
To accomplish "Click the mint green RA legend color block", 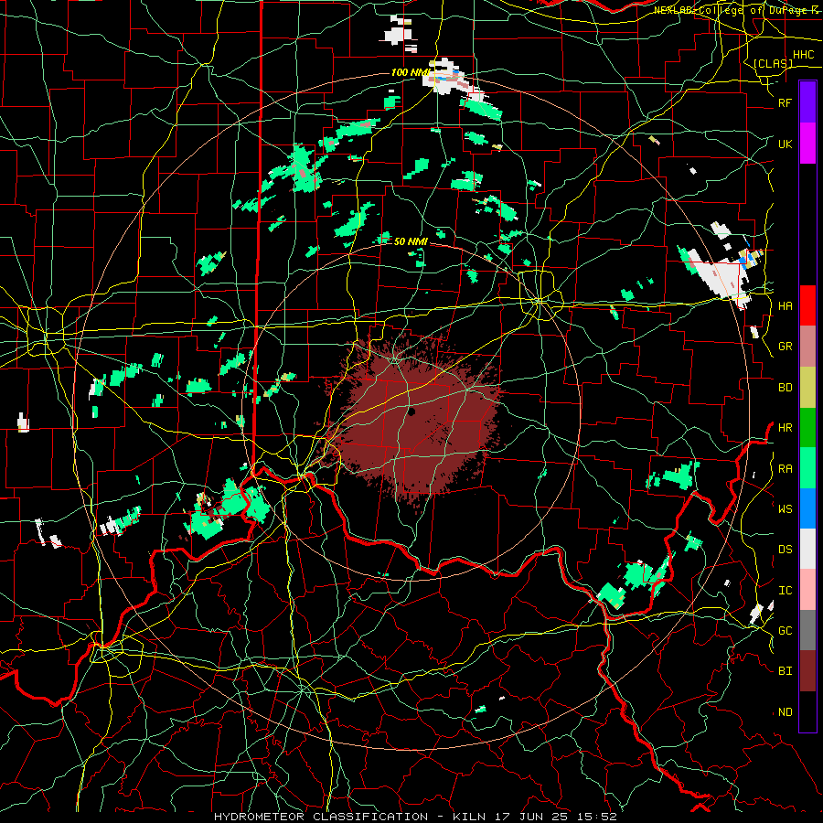I will (807, 468).
